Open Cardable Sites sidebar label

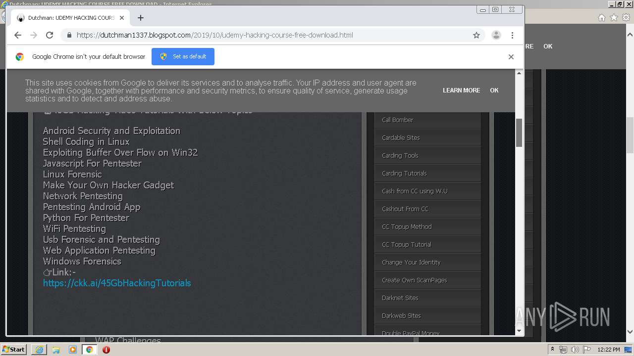(x=401, y=138)
